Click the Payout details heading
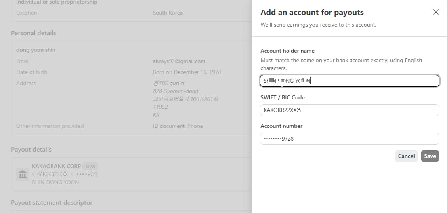The image size is (447, 213). pos(31,150)
